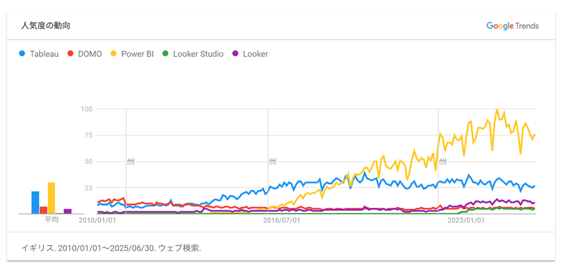Click the 2010/01/01 axis date label
564x272 pixels.
pyautogui.click(x=98, y=221)
